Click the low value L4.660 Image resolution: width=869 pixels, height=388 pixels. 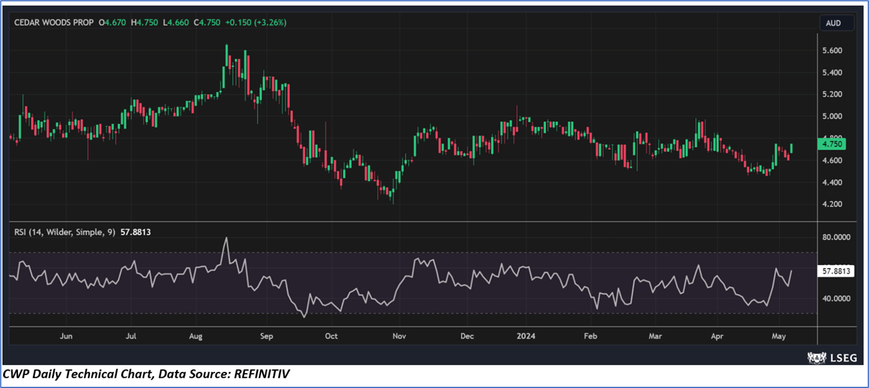(176, 22)
